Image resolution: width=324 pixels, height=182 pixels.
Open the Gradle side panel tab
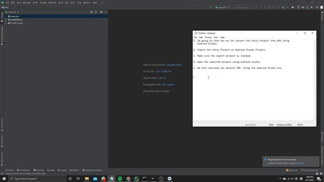click(x=322, y=16)
